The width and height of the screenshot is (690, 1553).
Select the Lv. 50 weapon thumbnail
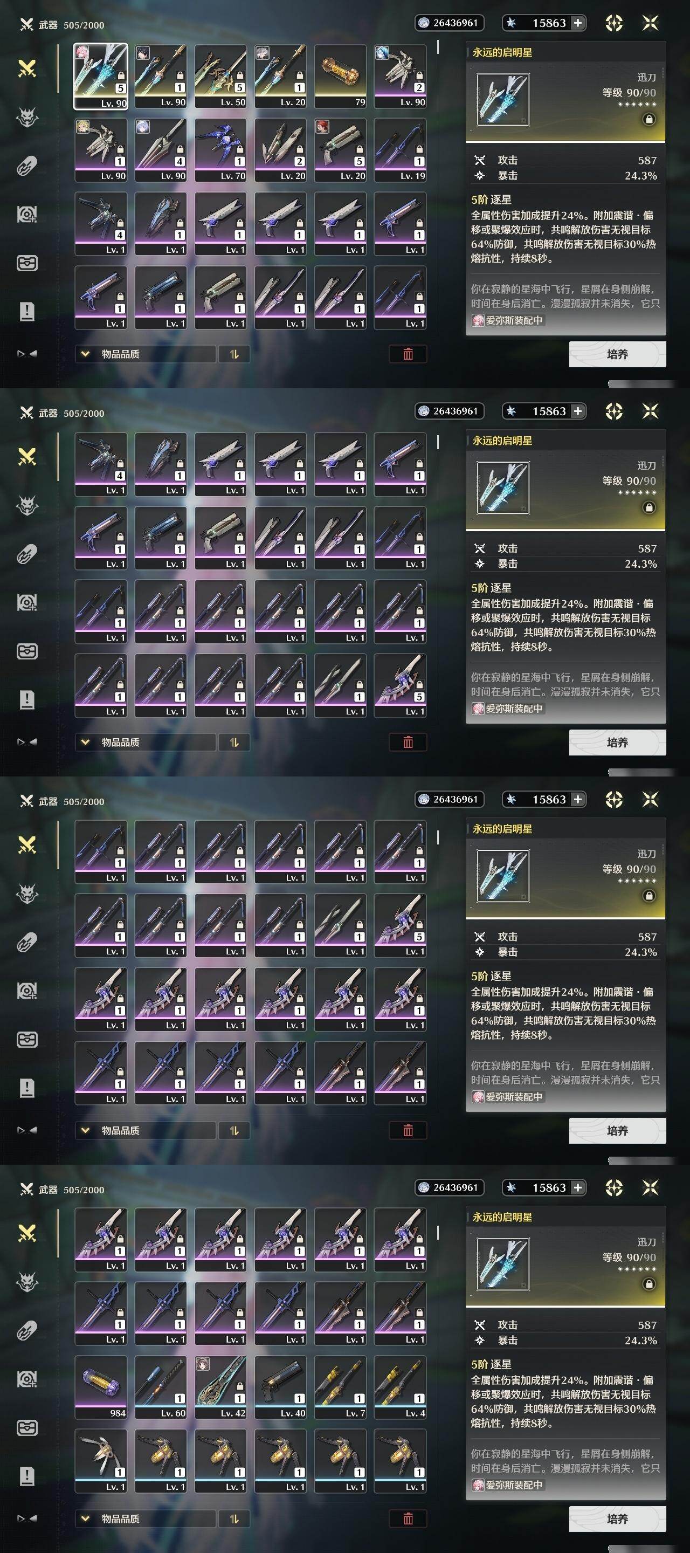[220, 76]
